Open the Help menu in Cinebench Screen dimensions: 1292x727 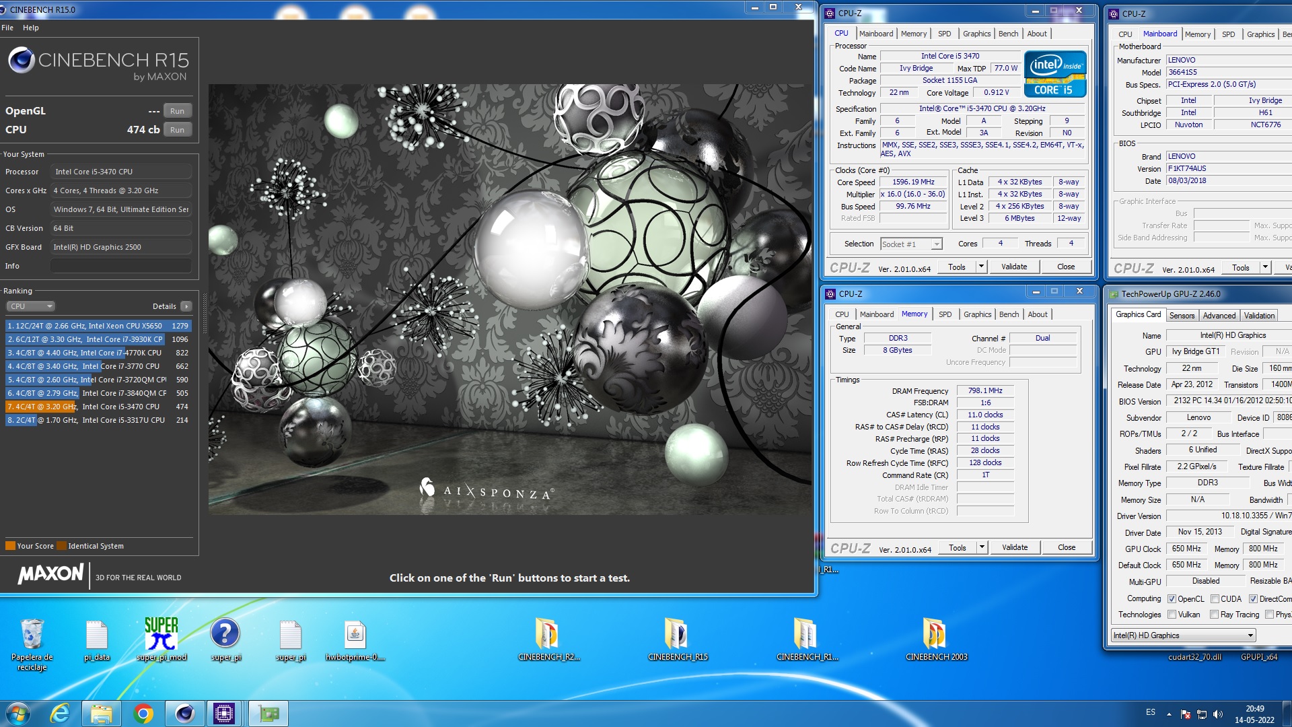31,28
